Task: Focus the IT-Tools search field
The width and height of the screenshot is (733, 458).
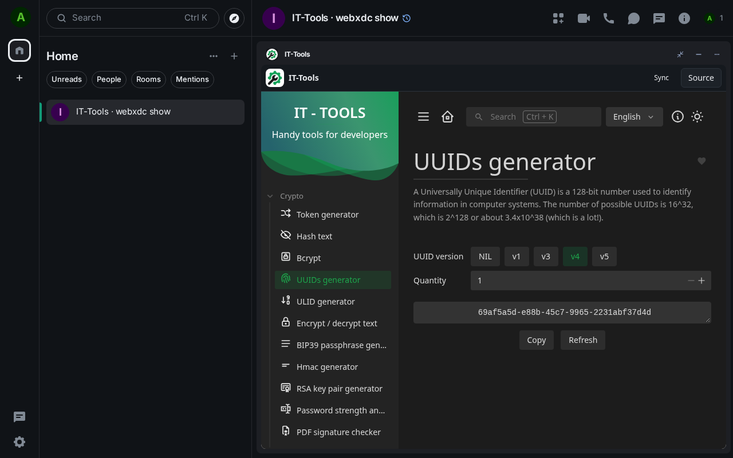Action: 534,117
